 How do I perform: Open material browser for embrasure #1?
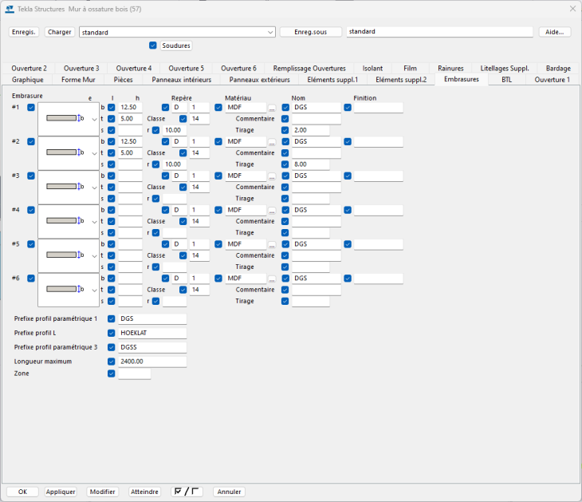pyautogui.click(x=272, y=108)
